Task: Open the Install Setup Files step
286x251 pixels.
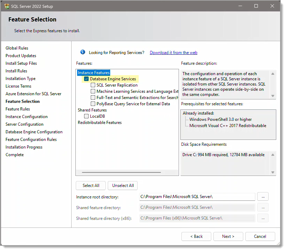Action: coord(21,63)
